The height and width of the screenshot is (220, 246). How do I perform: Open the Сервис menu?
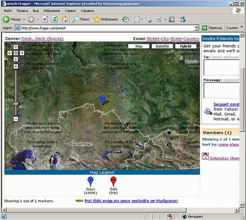tap(70, 11)
